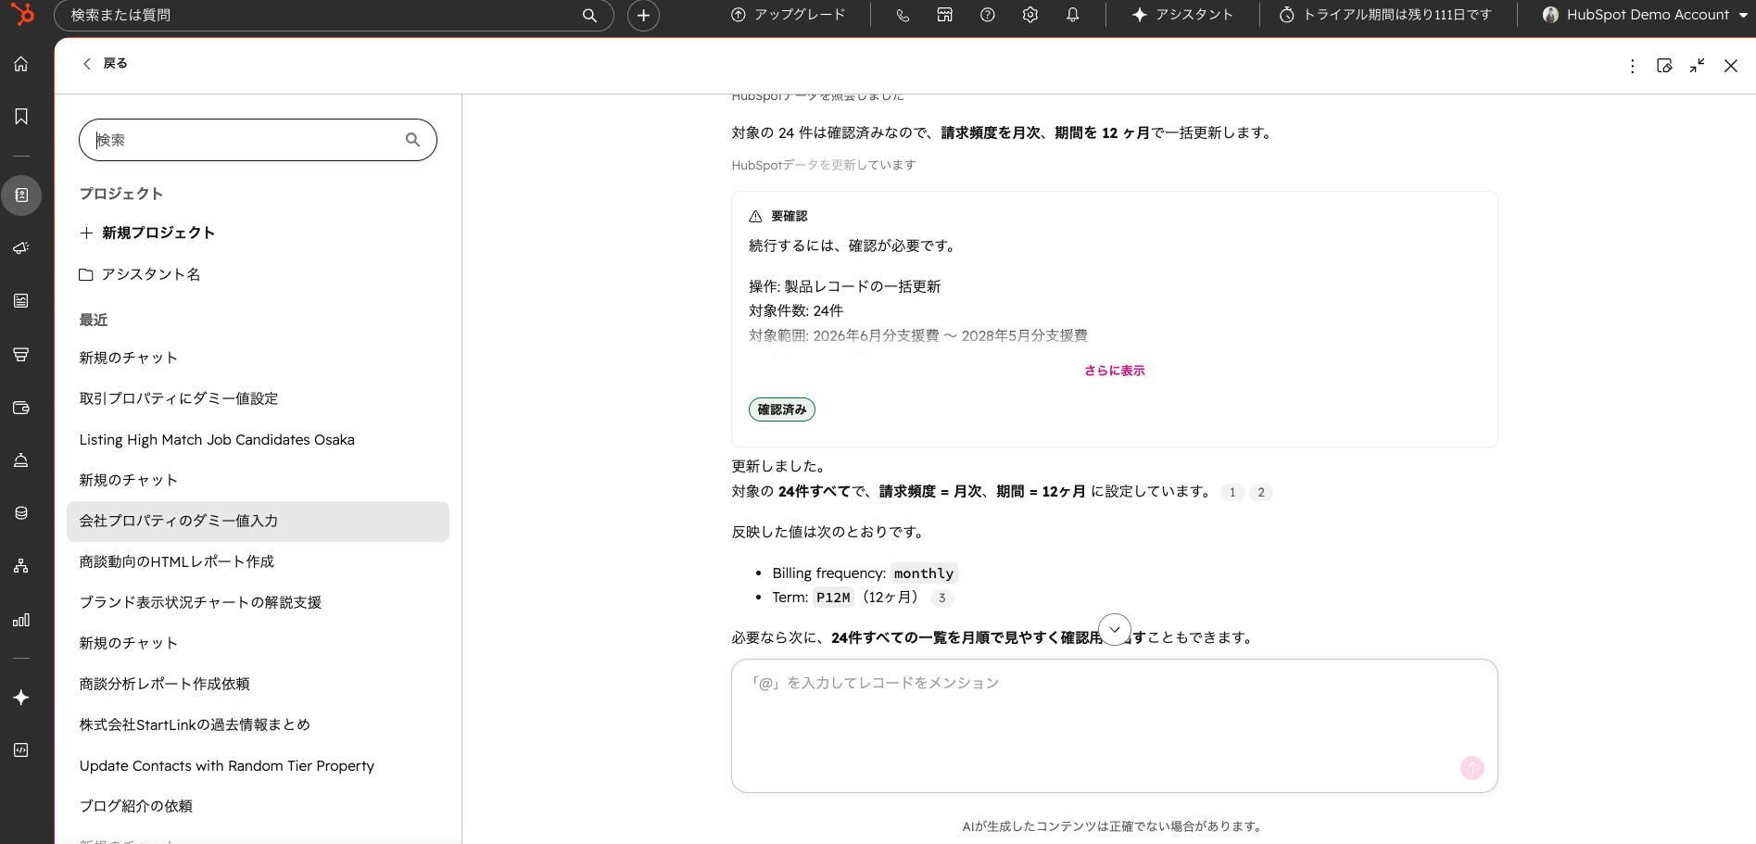
Task: Close the assistant panel
Action: pos(1731,66)
